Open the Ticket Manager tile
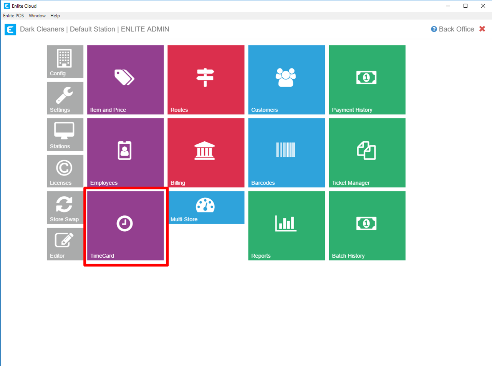This screenshot has width=492, height=366. point(367,153)
